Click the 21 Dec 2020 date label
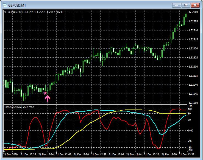Screen dimensions: 203x160 (x=11, y=154)
